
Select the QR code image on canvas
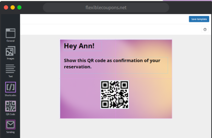(114, 94)
